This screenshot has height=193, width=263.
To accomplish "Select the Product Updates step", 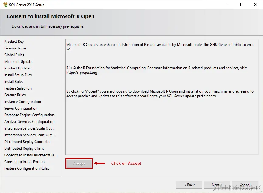I will 18,68.
